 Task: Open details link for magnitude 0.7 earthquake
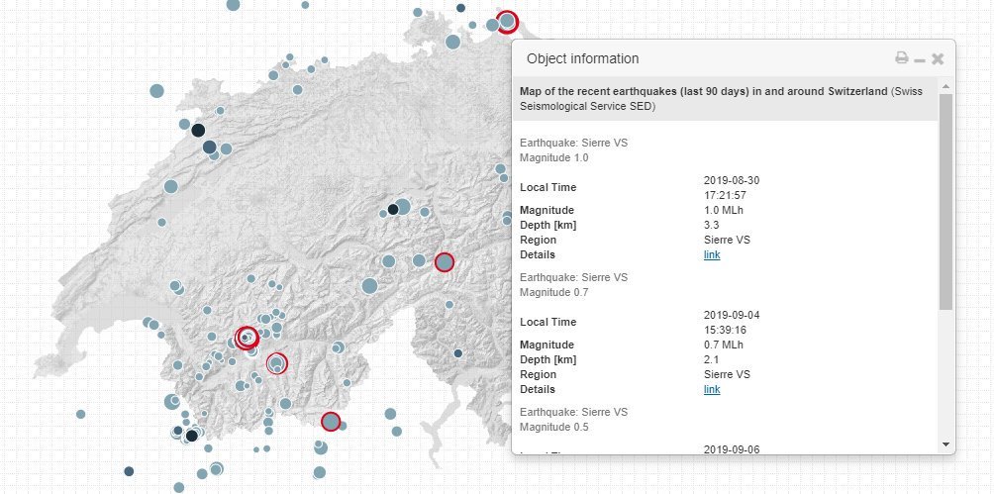click(x=712, y=389)
